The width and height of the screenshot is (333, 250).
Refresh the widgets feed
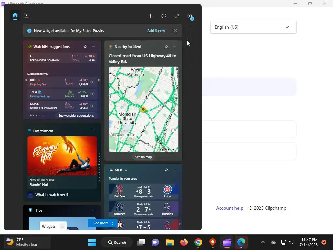pyautogui.click(x=164, y=16)
